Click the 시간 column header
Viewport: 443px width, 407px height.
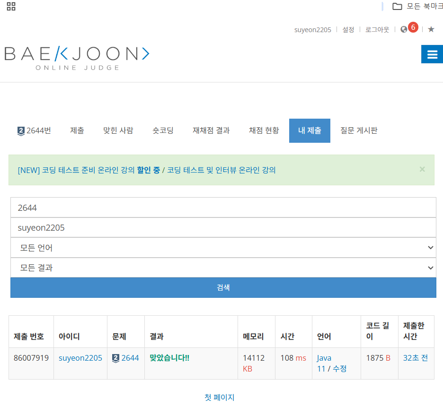click(287, 337)
